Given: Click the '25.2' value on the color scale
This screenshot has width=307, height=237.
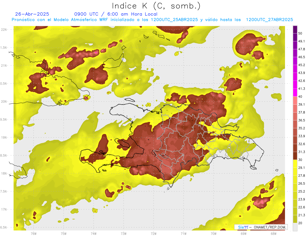Looking at the screenshot, I should pyautogui.click(x=302, y=191).
